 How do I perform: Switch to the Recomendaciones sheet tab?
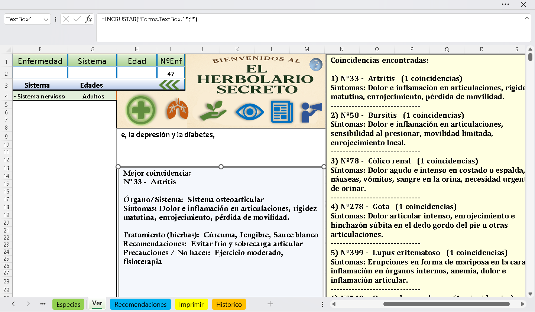[140, 304]
